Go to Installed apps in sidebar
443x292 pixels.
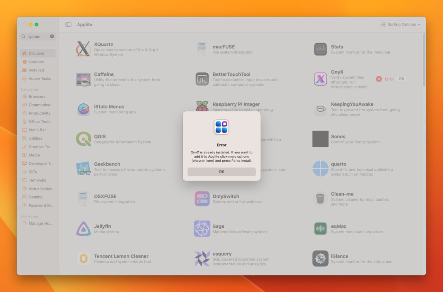click(x=36, y=70)
